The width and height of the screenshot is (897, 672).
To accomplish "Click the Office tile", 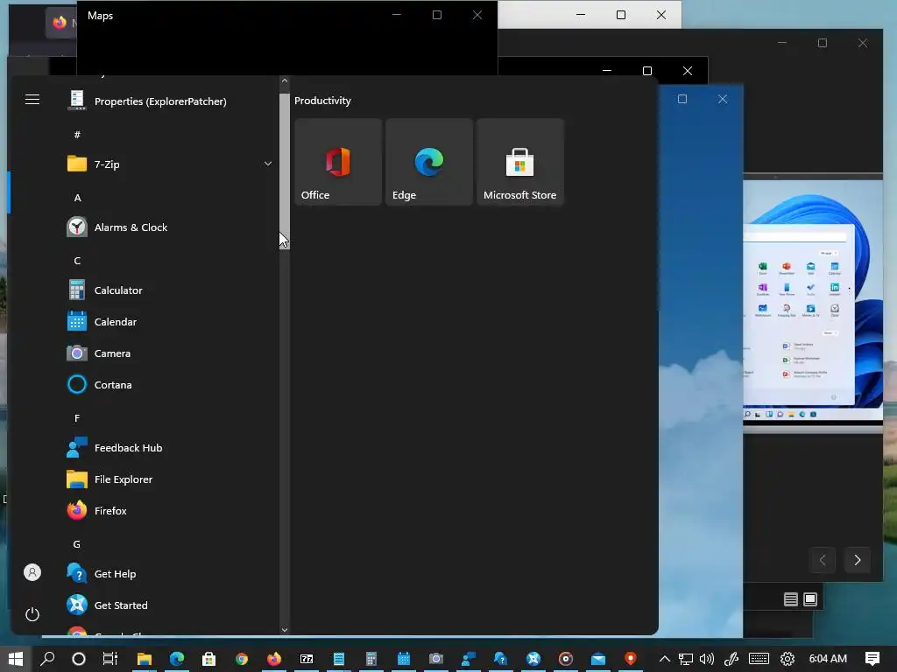I will coord(338,162).
